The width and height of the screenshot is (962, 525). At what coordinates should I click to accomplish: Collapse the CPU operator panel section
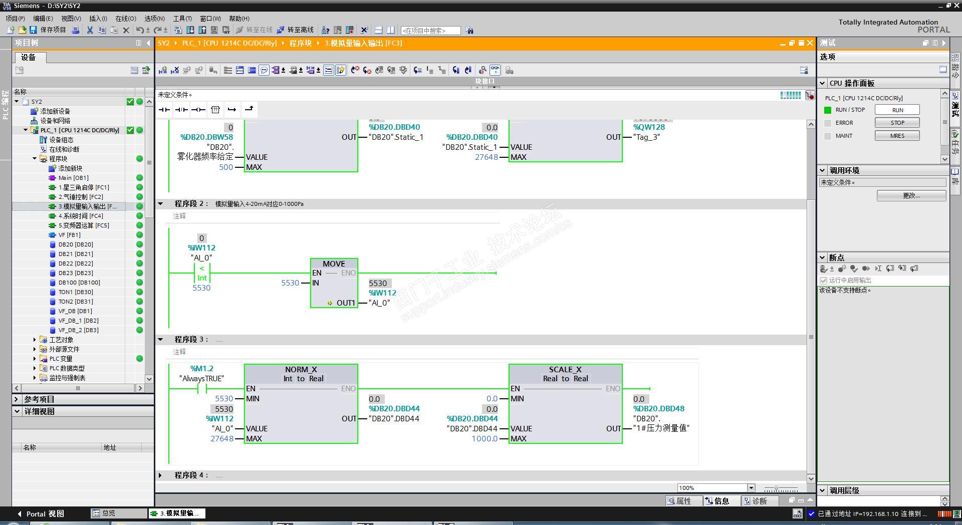point(823,83)
